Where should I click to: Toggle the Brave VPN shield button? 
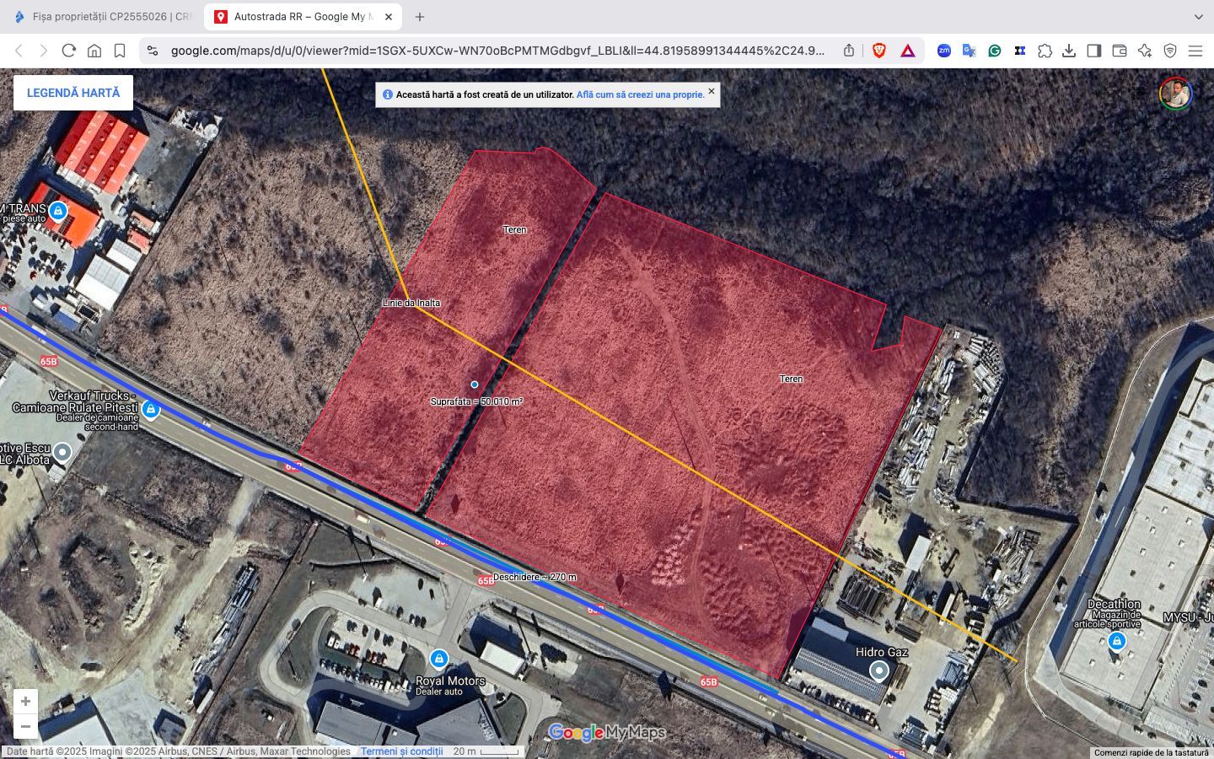1170,51
